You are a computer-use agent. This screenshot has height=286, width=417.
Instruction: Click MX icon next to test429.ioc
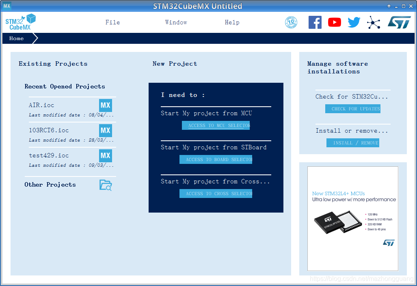106,156
